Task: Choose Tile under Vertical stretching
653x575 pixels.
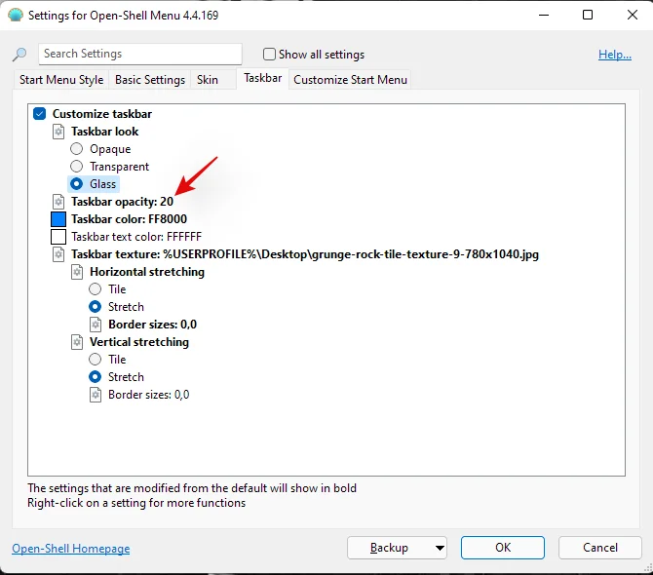Action: pyautogui.click(x=95, y=359)
